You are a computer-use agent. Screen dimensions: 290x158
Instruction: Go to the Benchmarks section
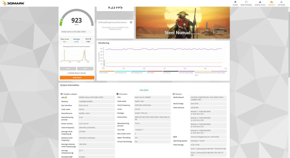[246, 3]
